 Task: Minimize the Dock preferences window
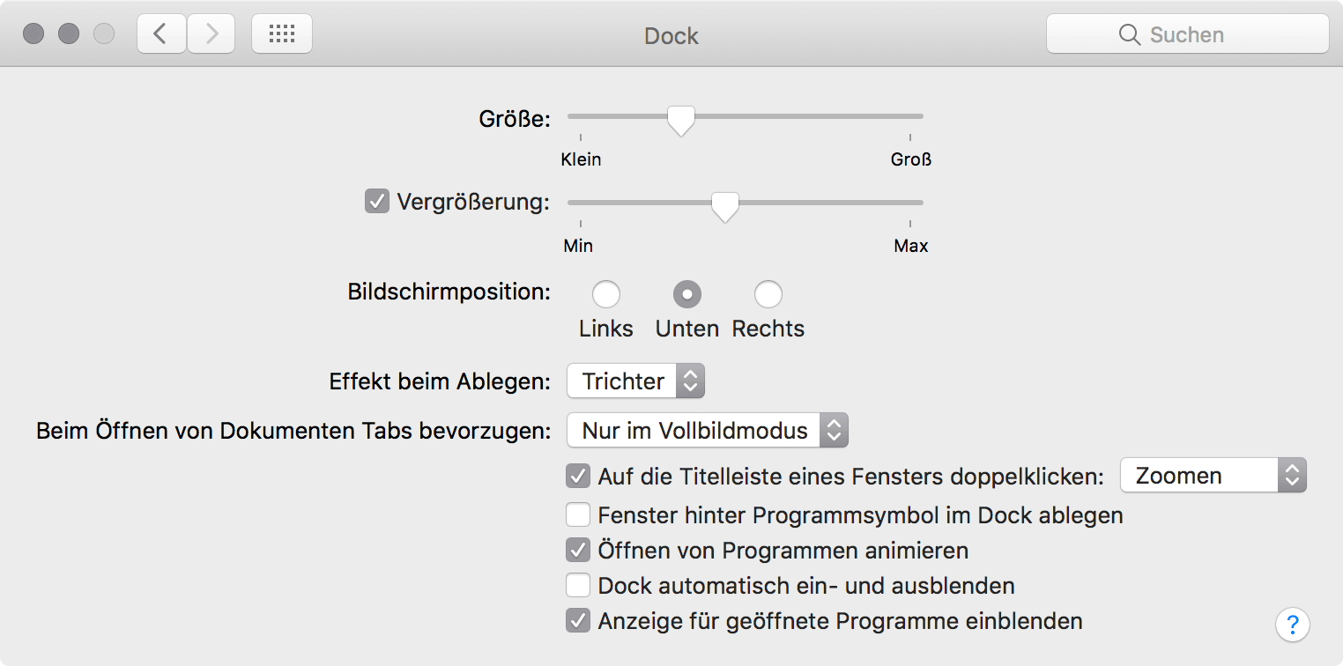[x=69, y=34]
